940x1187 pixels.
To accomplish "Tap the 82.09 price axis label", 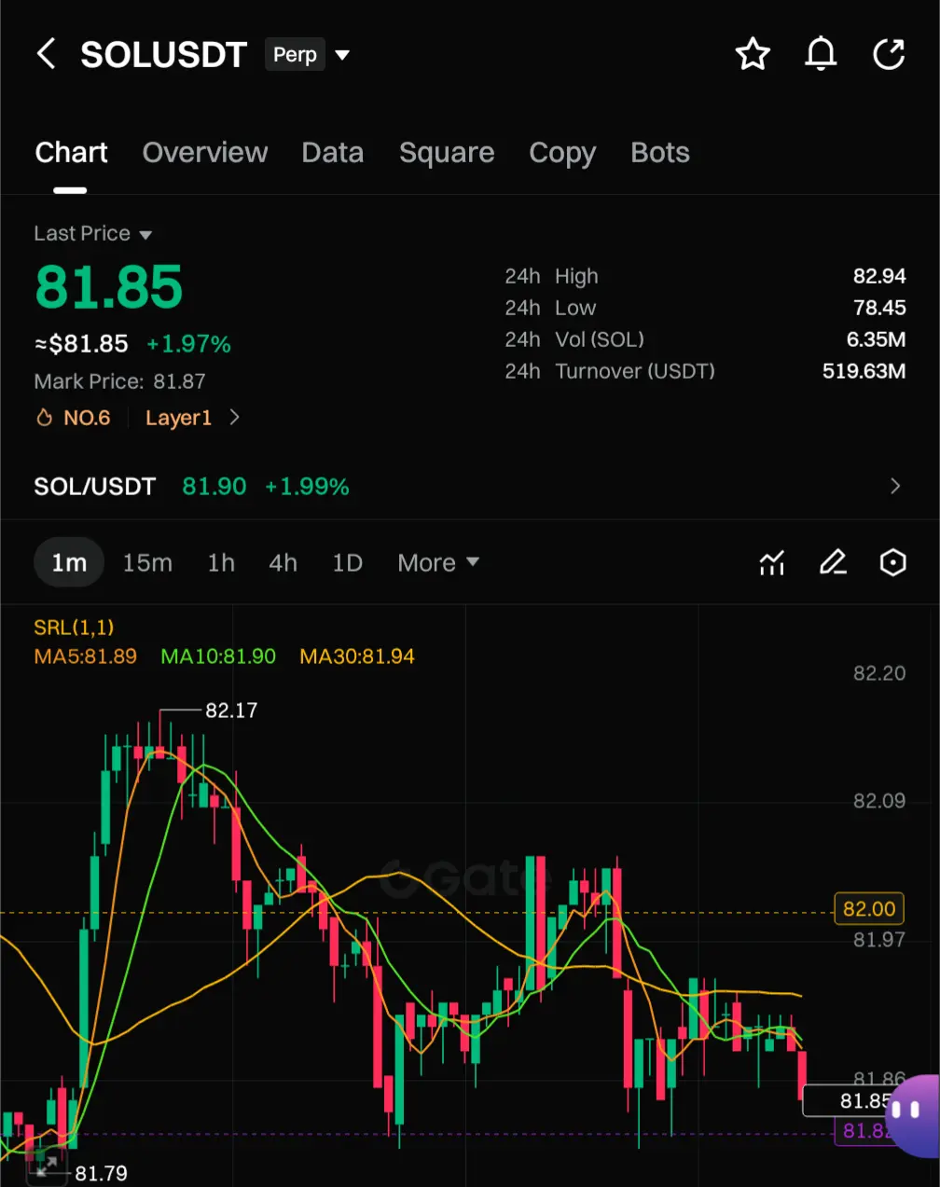I will coord(879,801).
